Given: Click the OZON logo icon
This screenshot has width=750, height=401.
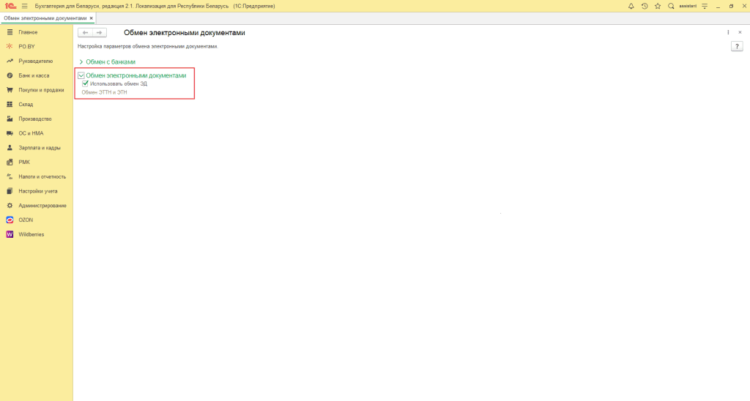Looking at the screenshot, I should [x=10, y=220].
